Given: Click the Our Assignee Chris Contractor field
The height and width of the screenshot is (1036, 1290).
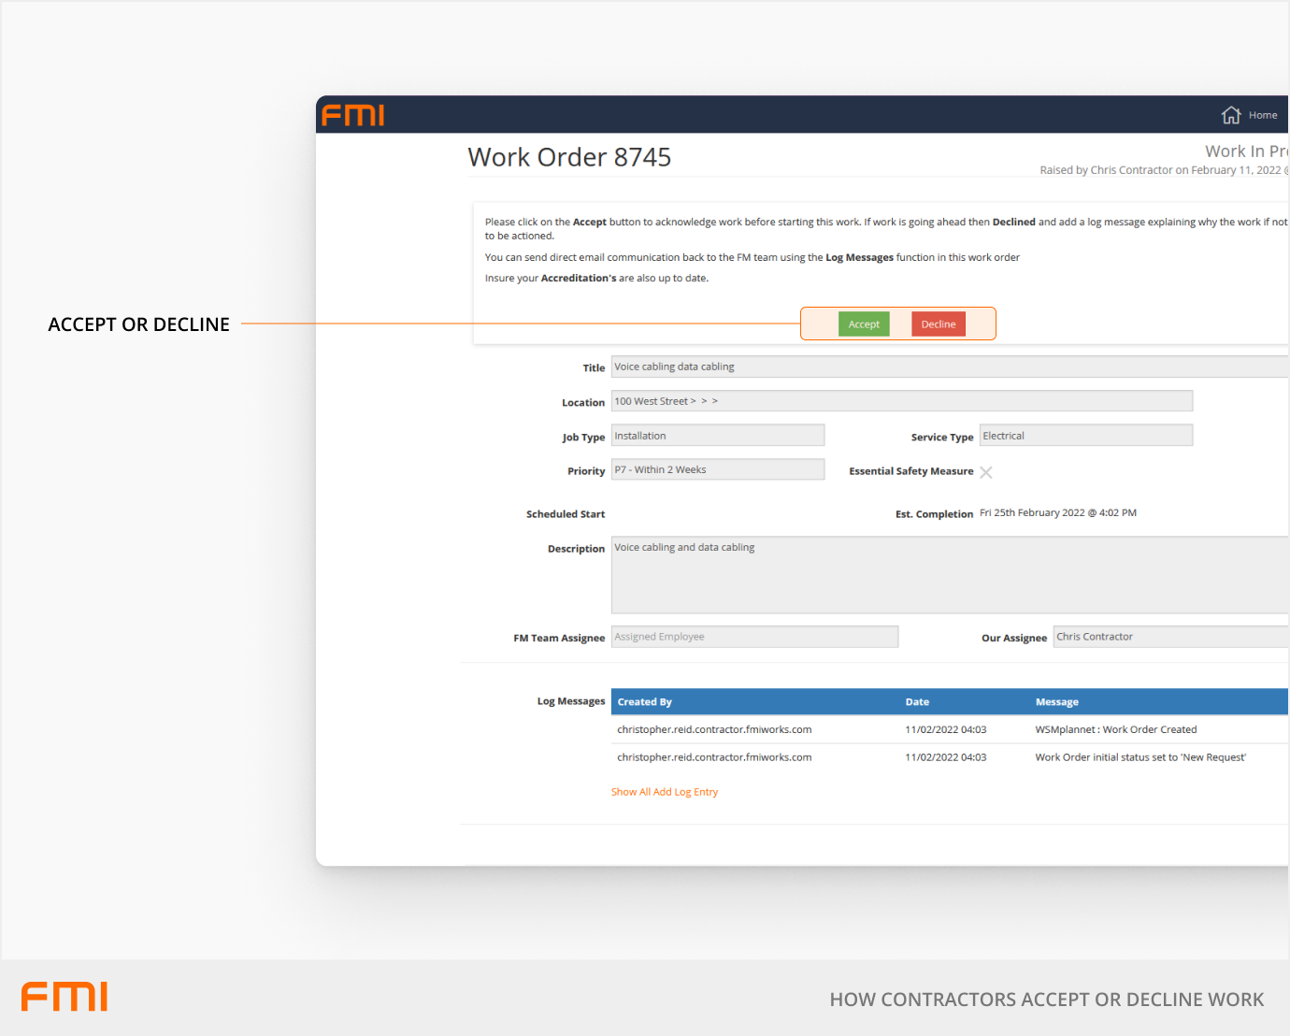Looking at the screenshot, I should tap(1170, 637).
